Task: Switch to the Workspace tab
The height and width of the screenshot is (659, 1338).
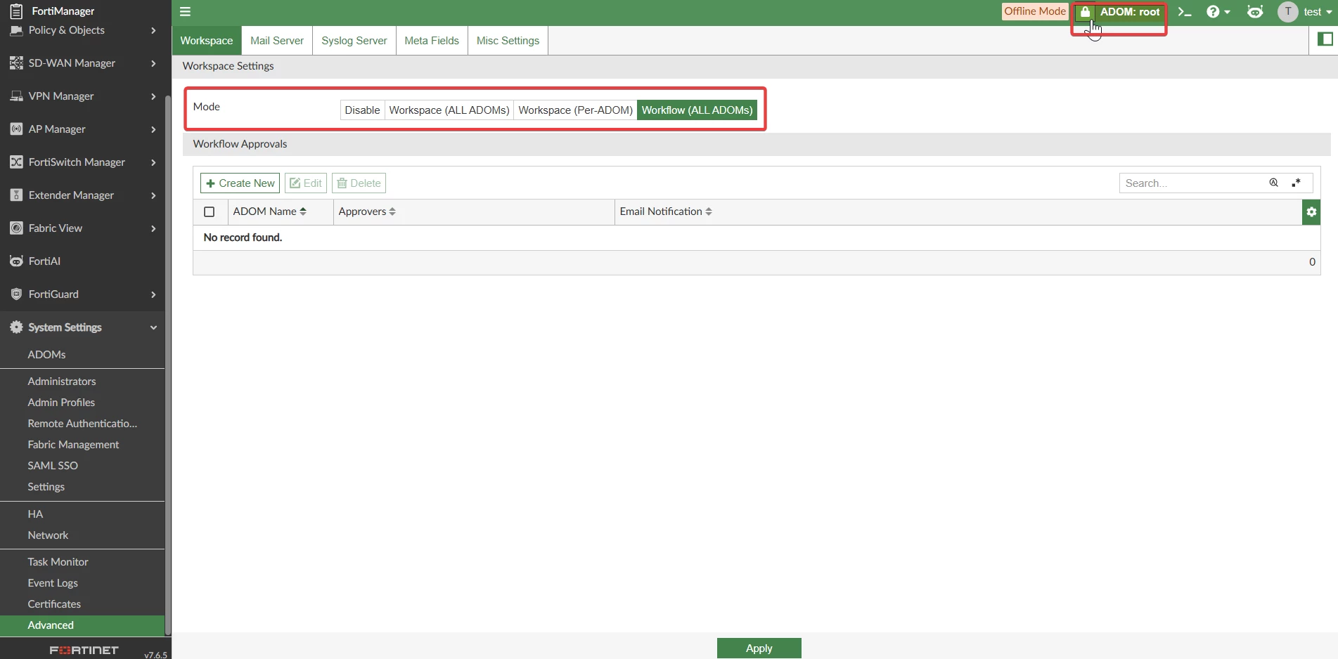Action: coord(207,41)
